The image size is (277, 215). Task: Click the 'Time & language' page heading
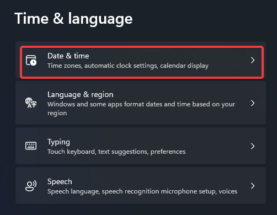click(73, 19)
